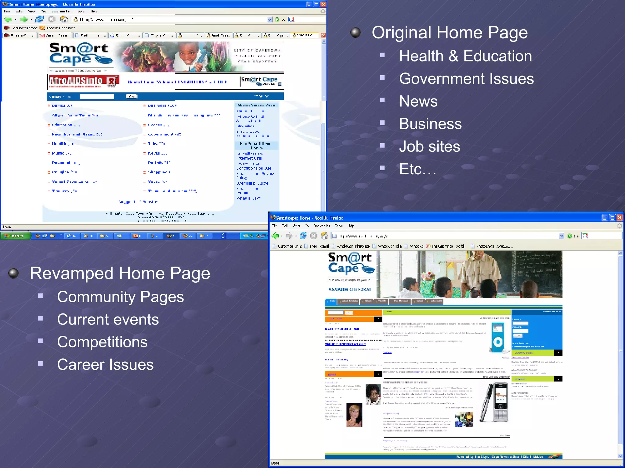Click classroom header photo on revamped page
The width and height of the screenshot is (625, 468).
[470, 274]
